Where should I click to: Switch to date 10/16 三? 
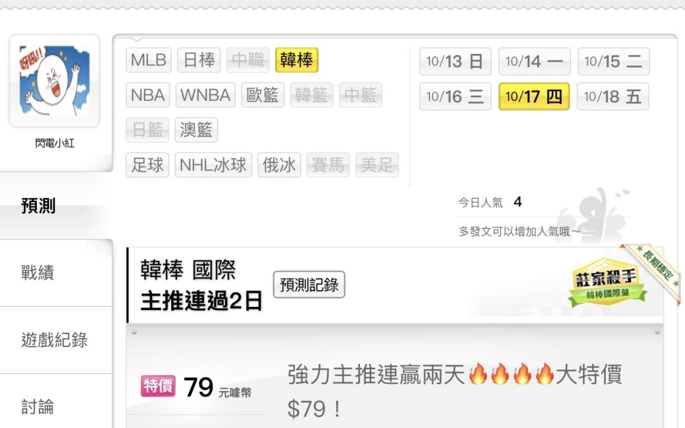[x=455, y=96]
